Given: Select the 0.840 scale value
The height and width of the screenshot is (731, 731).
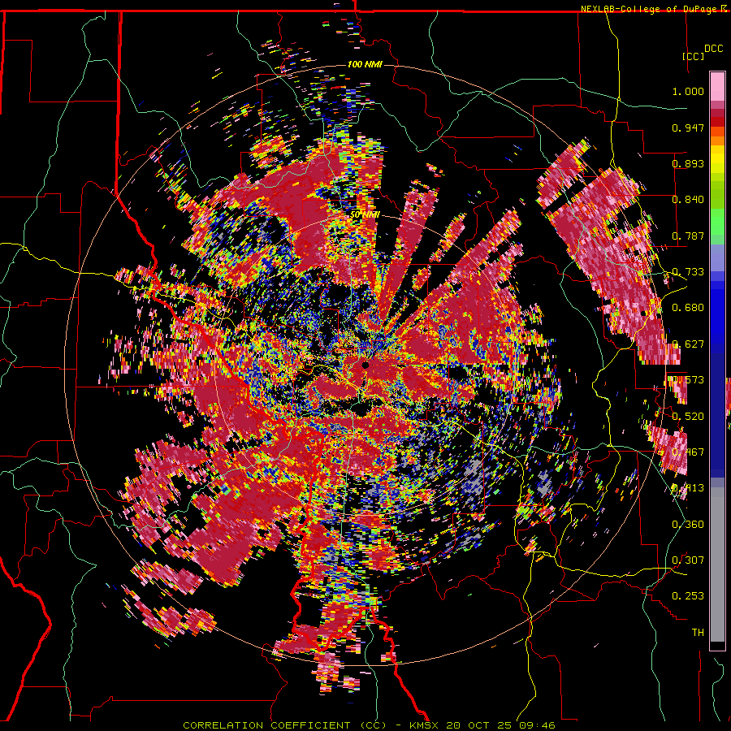Looking at the screenshot, I should (x=688, y=200).
